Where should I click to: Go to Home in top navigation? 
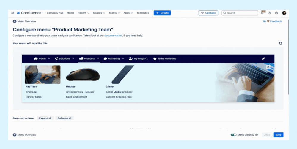(x=70, y=13)
